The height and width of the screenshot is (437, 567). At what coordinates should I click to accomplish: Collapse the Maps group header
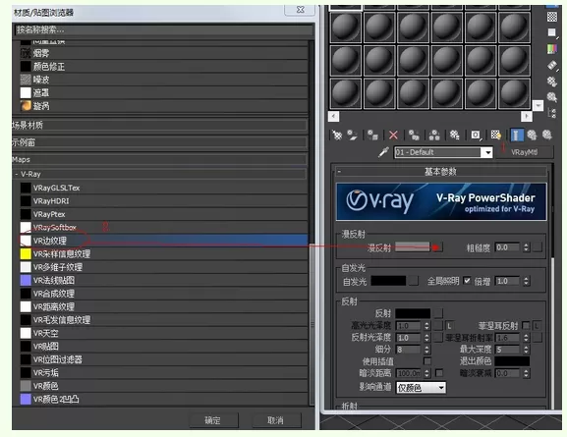pos(159,159)
